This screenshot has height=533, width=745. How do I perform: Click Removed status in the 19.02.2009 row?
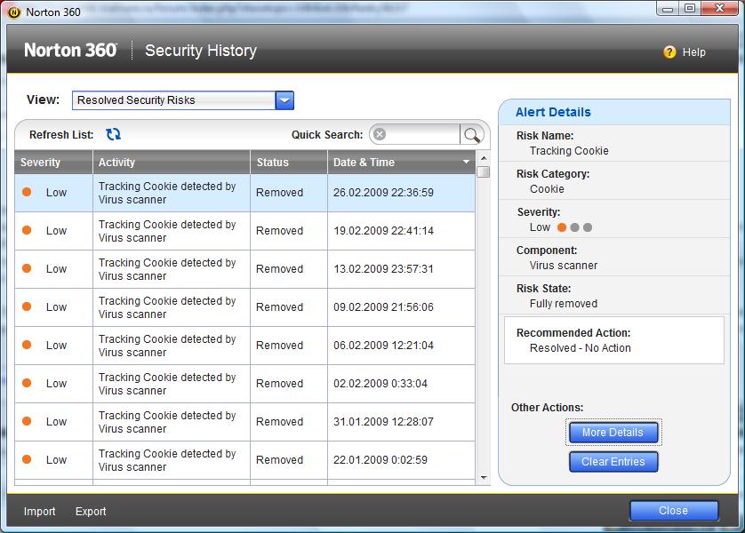(279, 231)
